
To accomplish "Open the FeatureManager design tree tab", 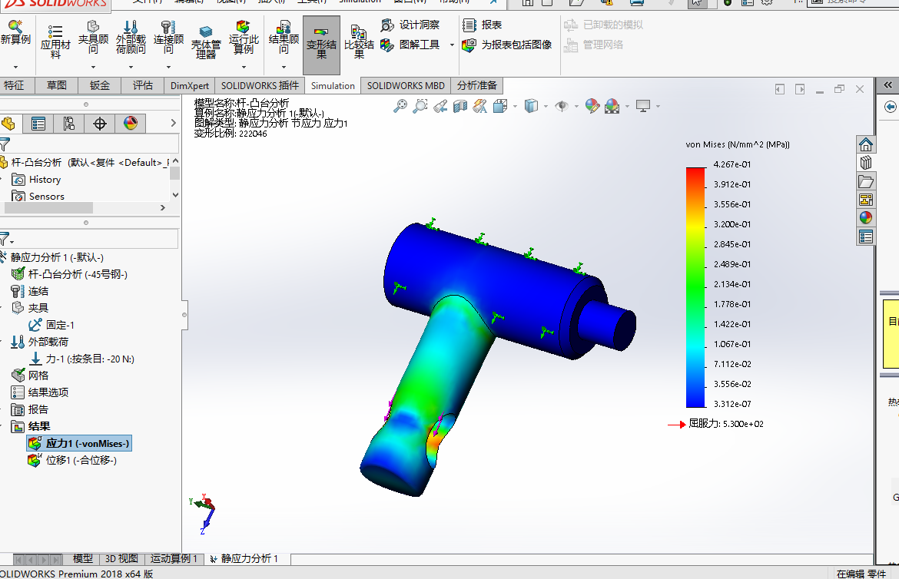I will [x=8, y=124].
